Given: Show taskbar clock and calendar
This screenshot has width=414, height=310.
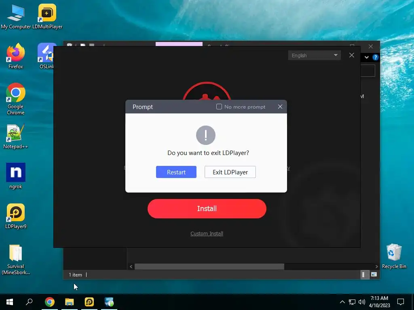Looking at the screenshot, I should pos(379,302).
